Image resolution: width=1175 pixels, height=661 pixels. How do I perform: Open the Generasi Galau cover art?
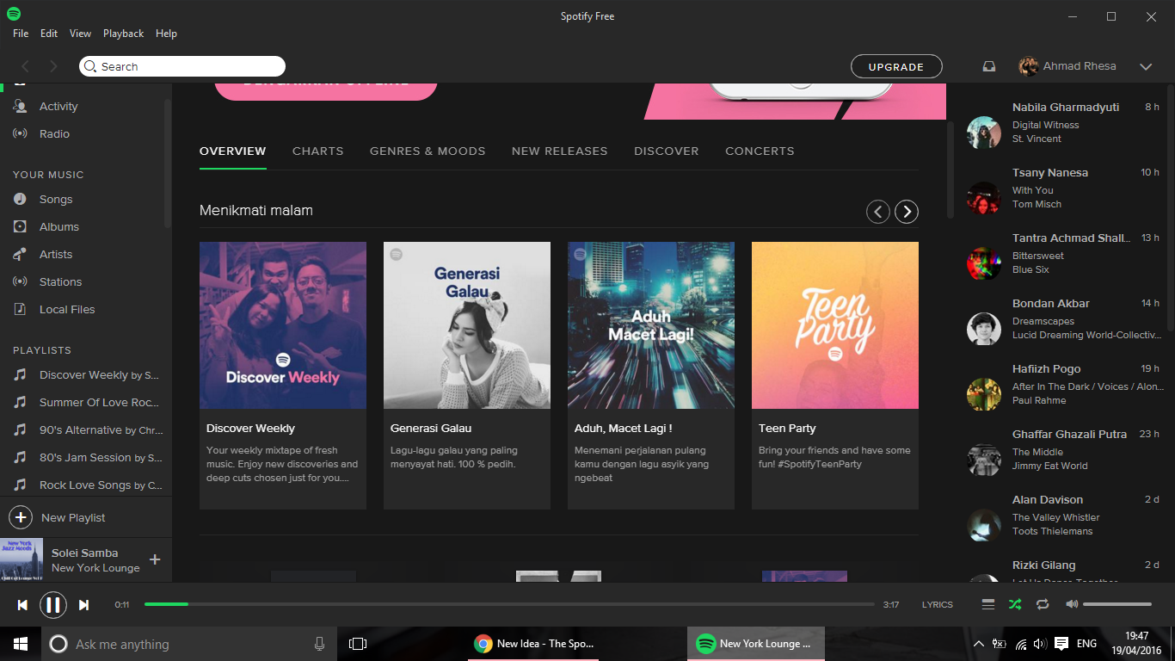467,325
